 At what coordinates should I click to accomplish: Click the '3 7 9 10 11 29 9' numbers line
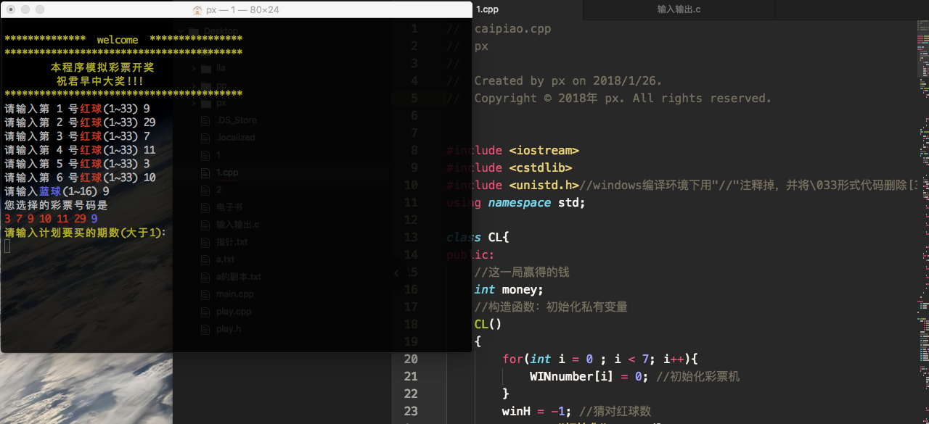click(51, 218)
